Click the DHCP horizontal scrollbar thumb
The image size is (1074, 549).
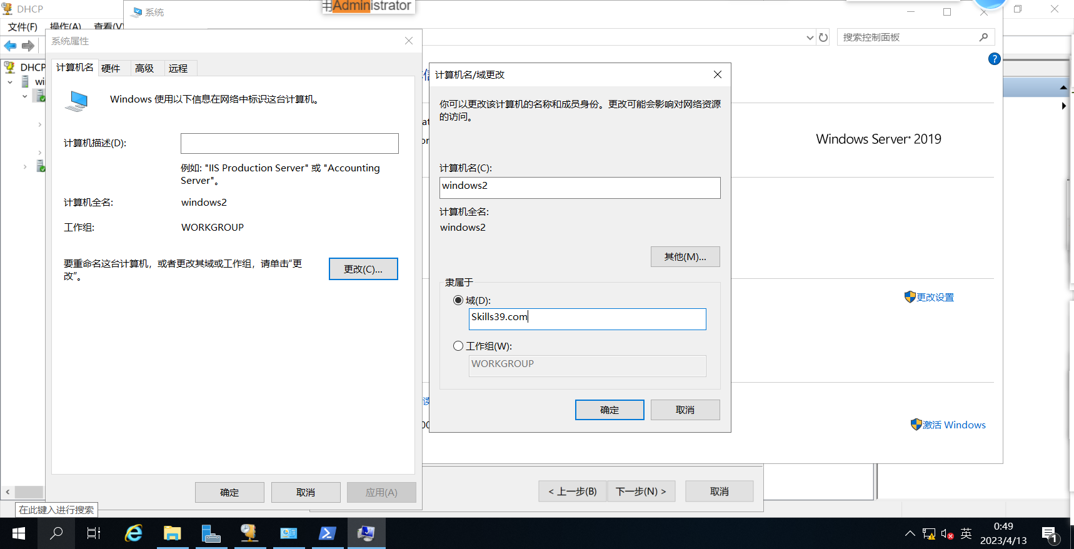pyautogui.click(x=29, y=492)
